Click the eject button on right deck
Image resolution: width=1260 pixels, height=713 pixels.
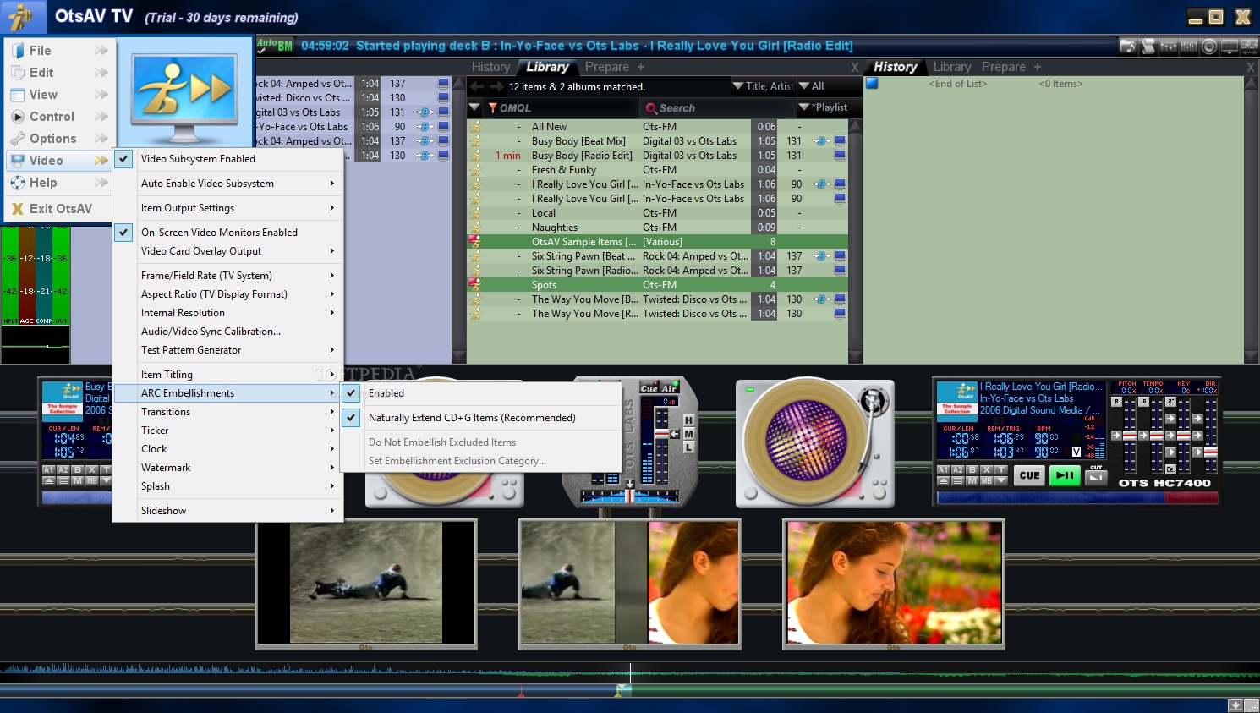[x=944, y=480]
